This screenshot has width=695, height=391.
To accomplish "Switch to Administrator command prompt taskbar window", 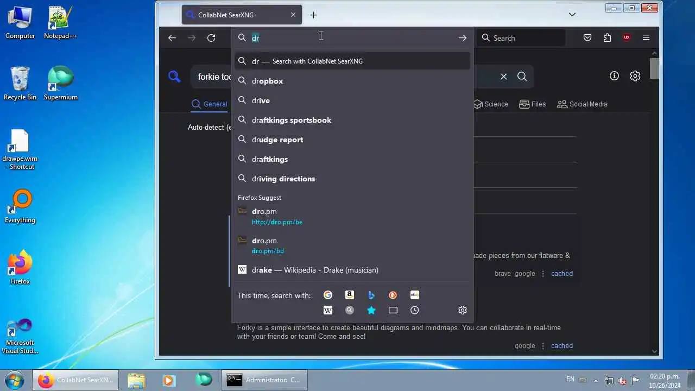I will (264, 380).
